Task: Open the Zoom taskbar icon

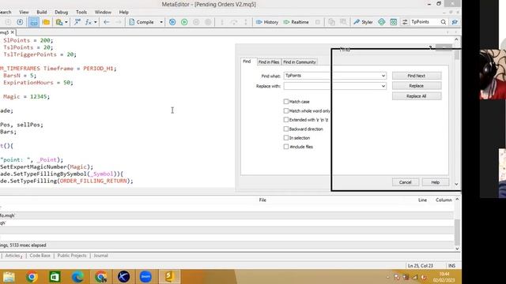Action: [x=145, y=277]
